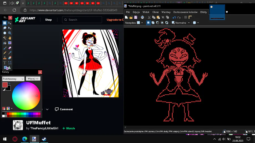
Task: Click the Print icon in paint.net
Action: tap(142, 17)
